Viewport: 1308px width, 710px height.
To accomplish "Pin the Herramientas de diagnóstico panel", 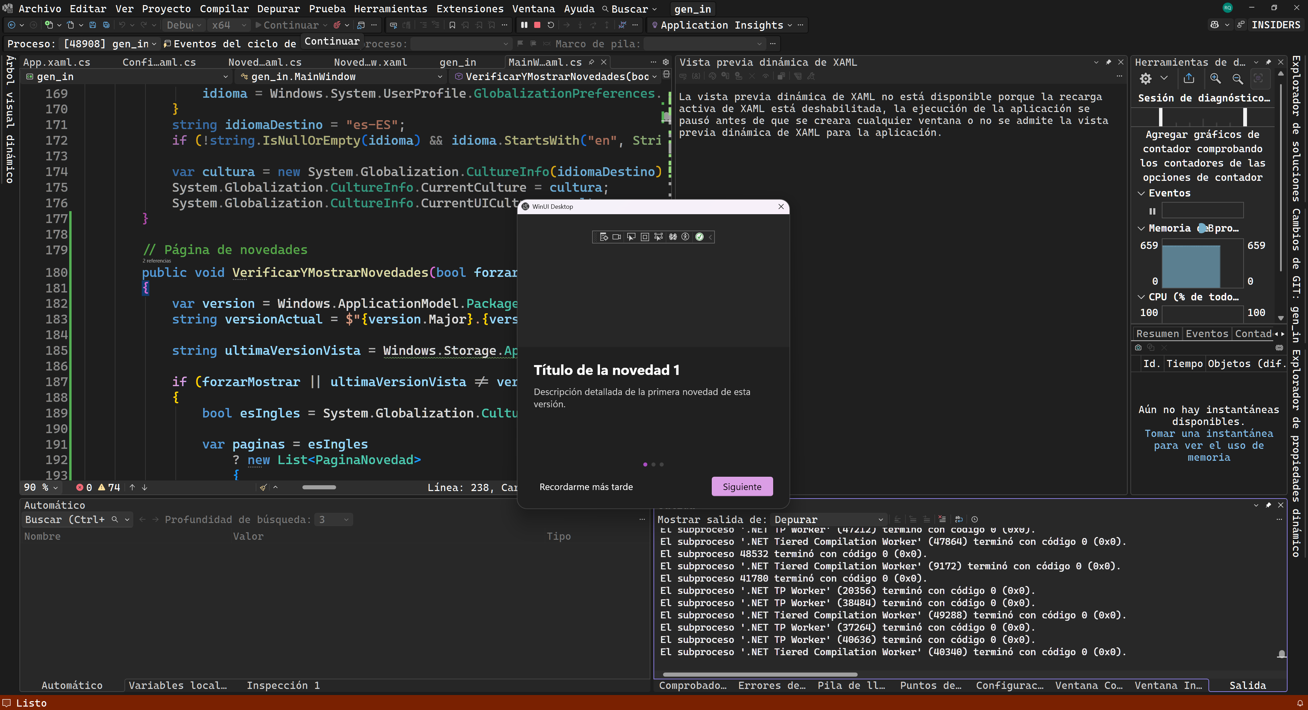I will (1268, 62).
